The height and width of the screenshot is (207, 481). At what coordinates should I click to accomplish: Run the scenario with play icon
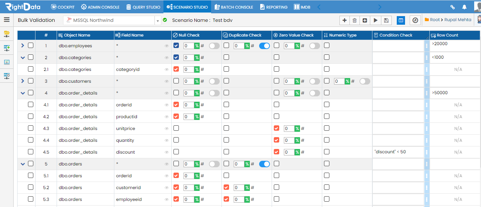tap(375, 20)
